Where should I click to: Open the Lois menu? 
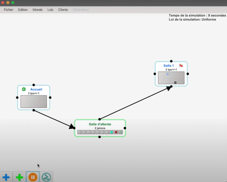pyautogui.click(x=50, y=10)
